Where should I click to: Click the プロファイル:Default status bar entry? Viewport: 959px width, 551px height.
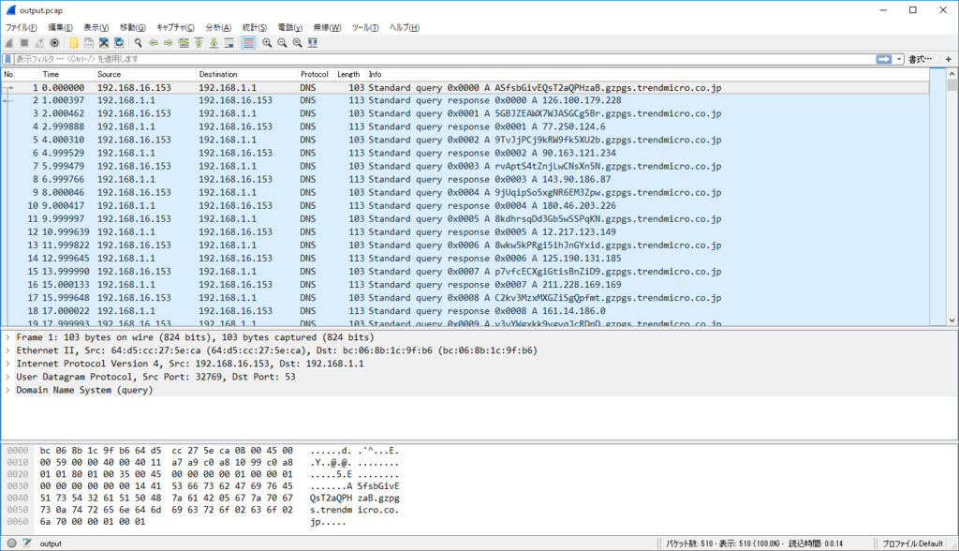pyautogui.click(x=912, y=544)
